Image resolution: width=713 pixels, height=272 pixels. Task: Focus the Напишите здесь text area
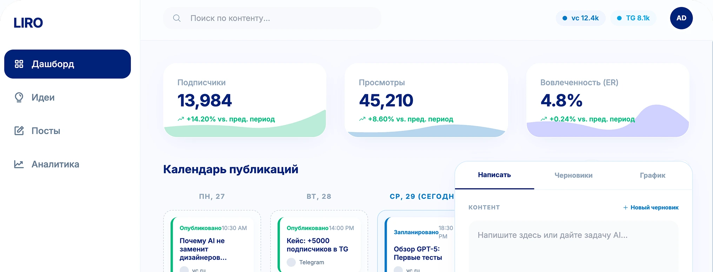click(x=573, y=246)
